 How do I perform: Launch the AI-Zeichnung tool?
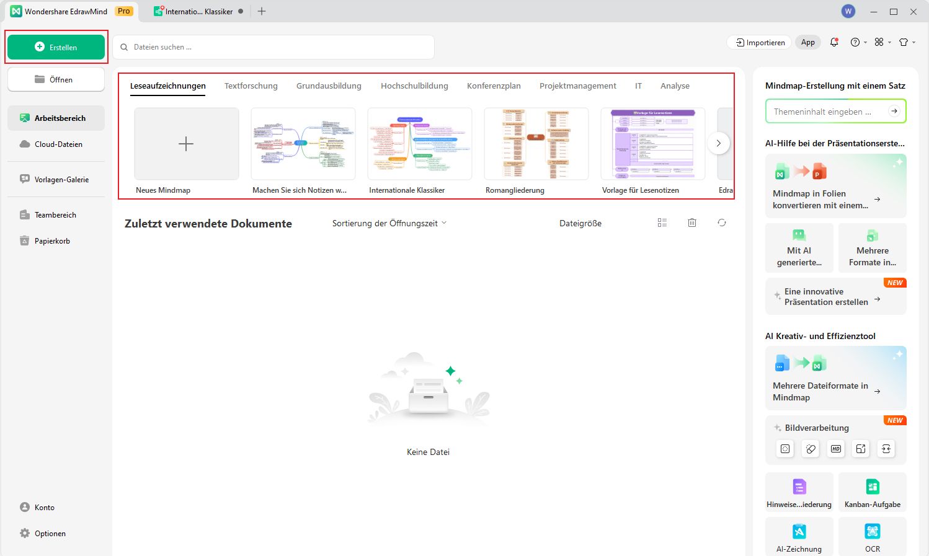point(799,536)
